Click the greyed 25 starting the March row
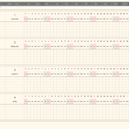This screenshot has height=129, width=129. click(26, 69)
